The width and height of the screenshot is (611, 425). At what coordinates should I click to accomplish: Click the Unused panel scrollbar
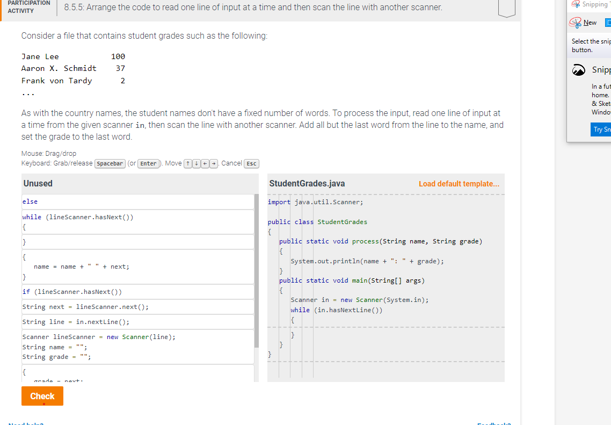257,271
